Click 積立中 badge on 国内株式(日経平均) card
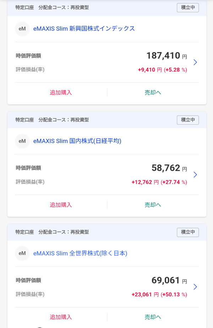 tap(188, 120)
